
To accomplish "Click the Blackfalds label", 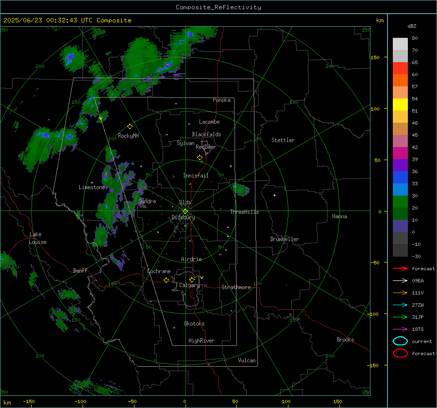I will coord(206,134).
